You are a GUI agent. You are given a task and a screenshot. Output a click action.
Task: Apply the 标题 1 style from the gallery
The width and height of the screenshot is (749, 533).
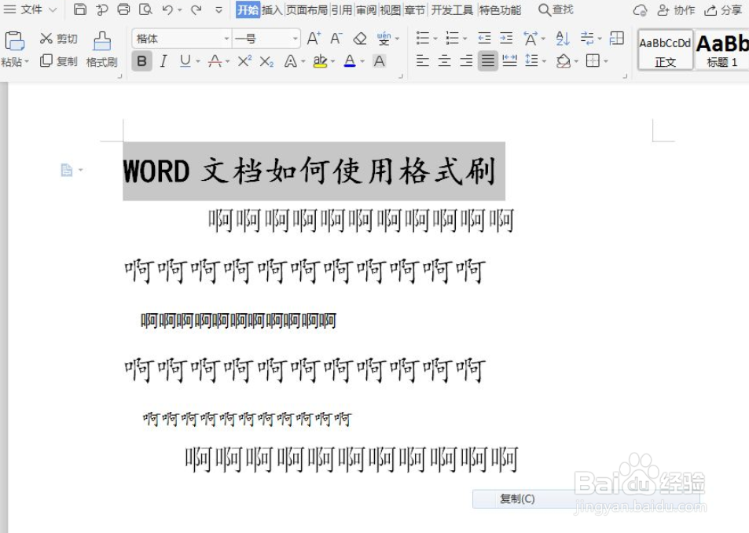(x=721, y=49)
